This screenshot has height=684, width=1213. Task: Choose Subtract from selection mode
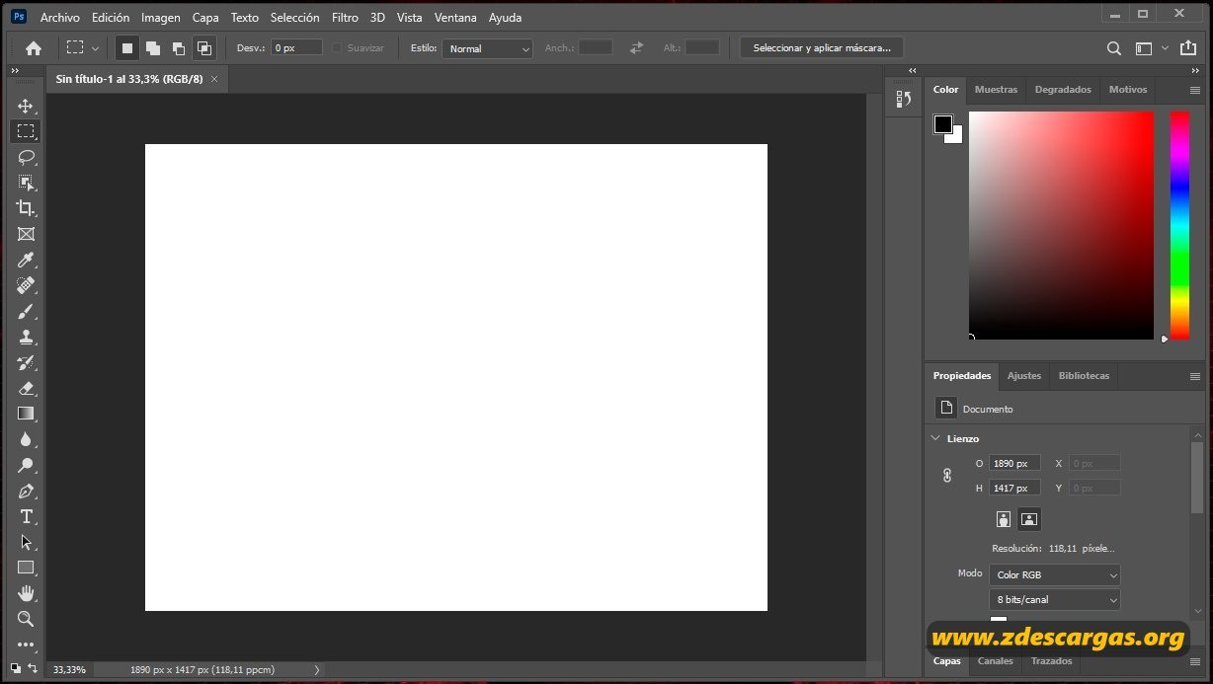coord(178,47)
